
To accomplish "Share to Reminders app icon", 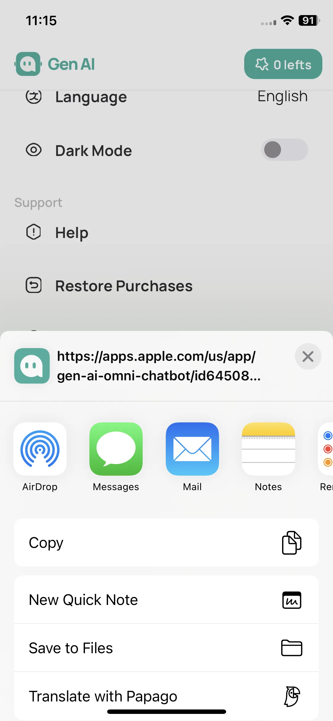I will 326,449.
